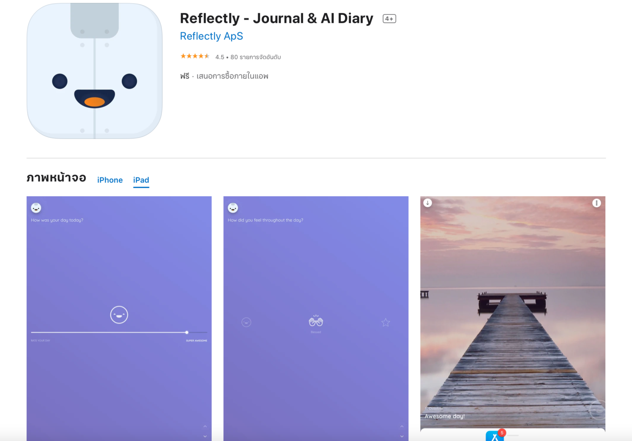Click the rate your day slider handle
The width and height of the screenshot is (632, 441).
click(186, 332)
